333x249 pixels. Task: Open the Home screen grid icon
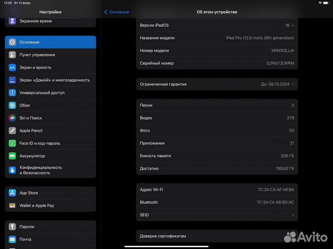[12, 80]
